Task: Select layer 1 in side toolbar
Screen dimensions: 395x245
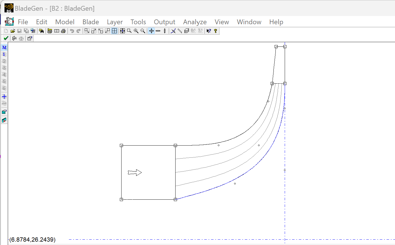Action: coord(4,54)
